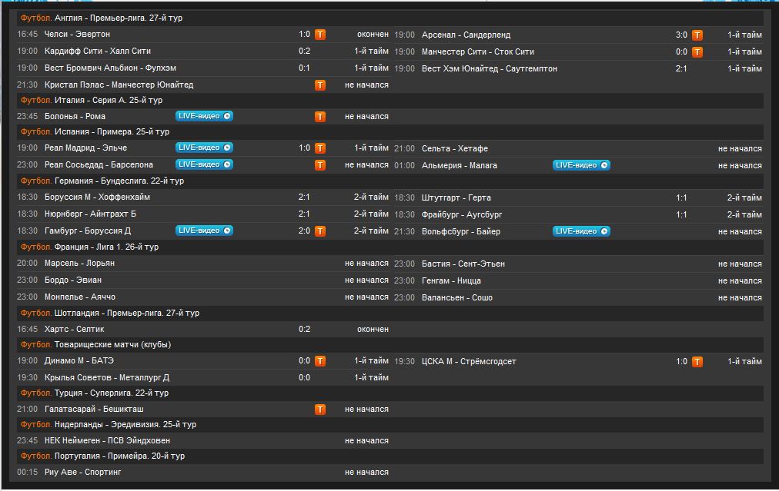Viewport: 779px width, 491px height.
Task: Click T icon for ЦСКА М - Стрёмсгодсет
Action: coord(697,362)
